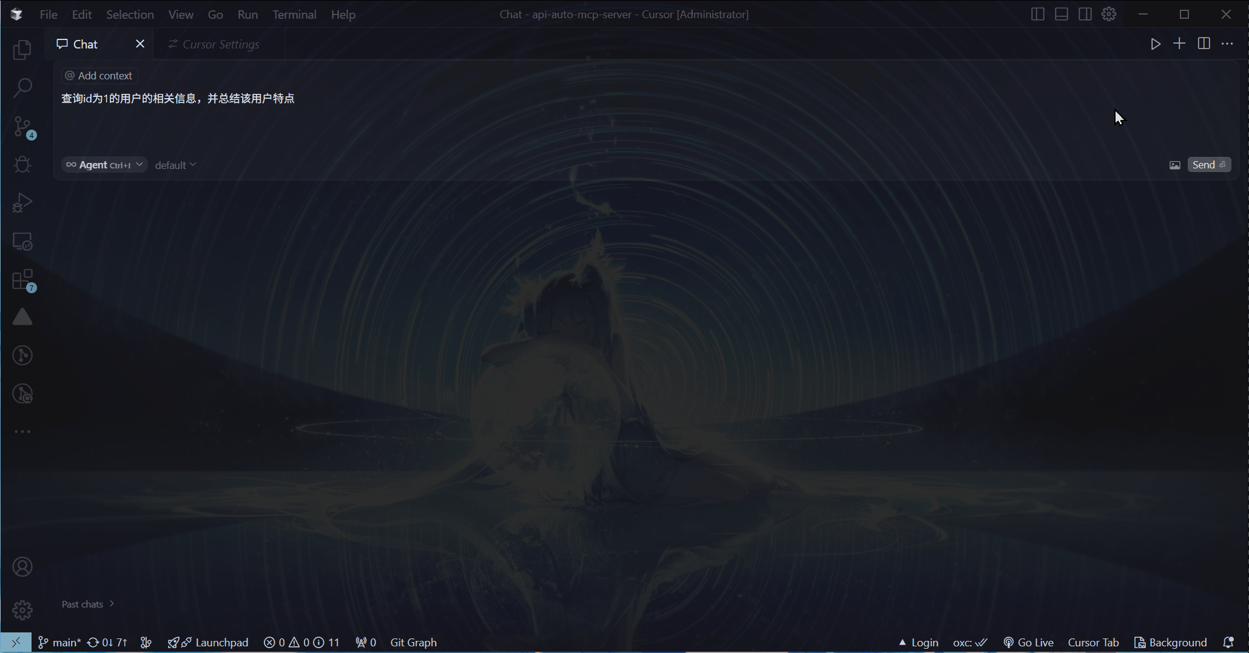Click the graph icon next to sync status
The height and width of the screenshot is (653, 1249).
[146, 642]
